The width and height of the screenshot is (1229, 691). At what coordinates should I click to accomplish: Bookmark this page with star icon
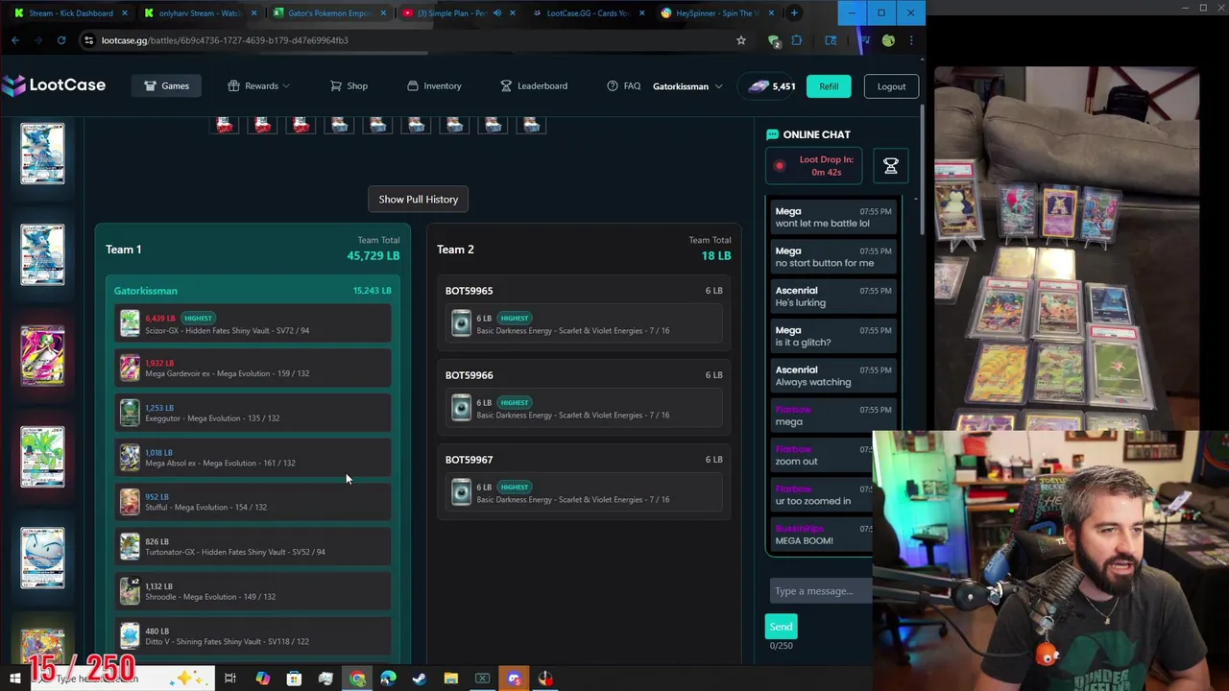tap(740, 40)
